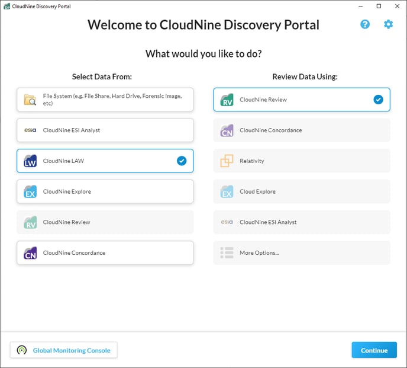Maximize the Discovery Portal window
Viewport: 407px width, 368px height.
tap(379, 7)
